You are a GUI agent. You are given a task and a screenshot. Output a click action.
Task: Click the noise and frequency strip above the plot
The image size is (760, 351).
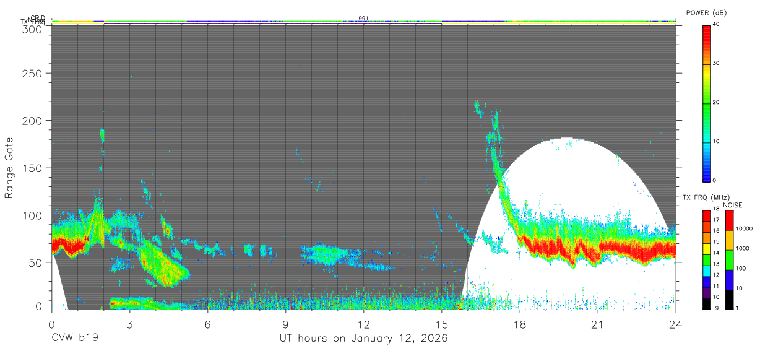coord(364,23)
